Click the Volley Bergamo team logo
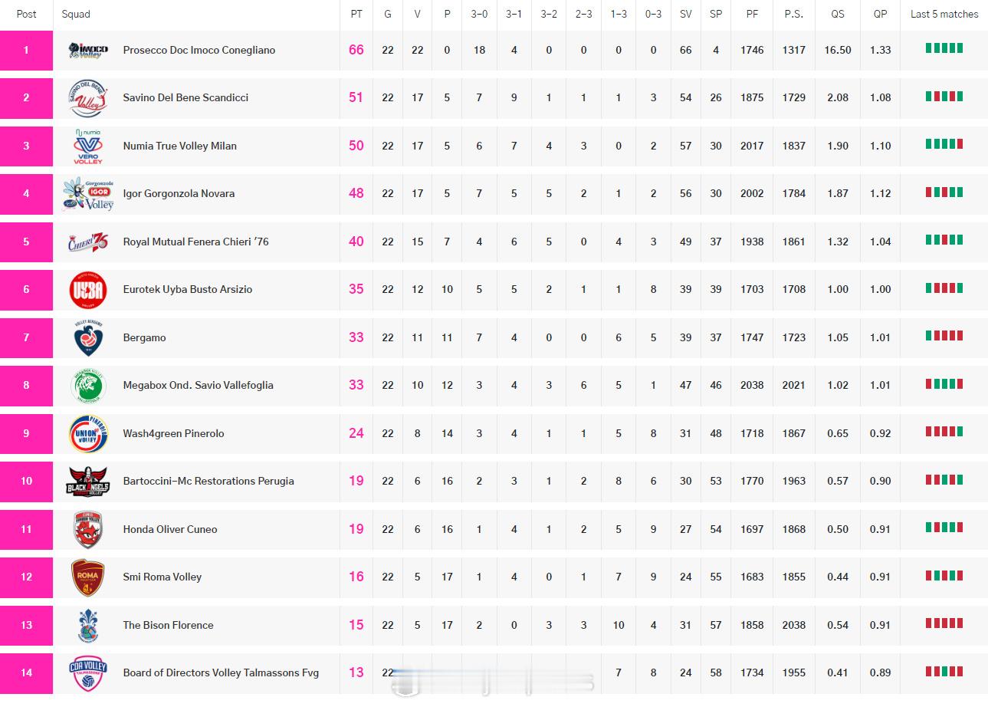988x707 pixels. (x=88, y=338)
